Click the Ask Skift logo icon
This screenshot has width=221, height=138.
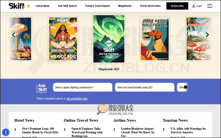pyautogui.click(x=42, y=88)
